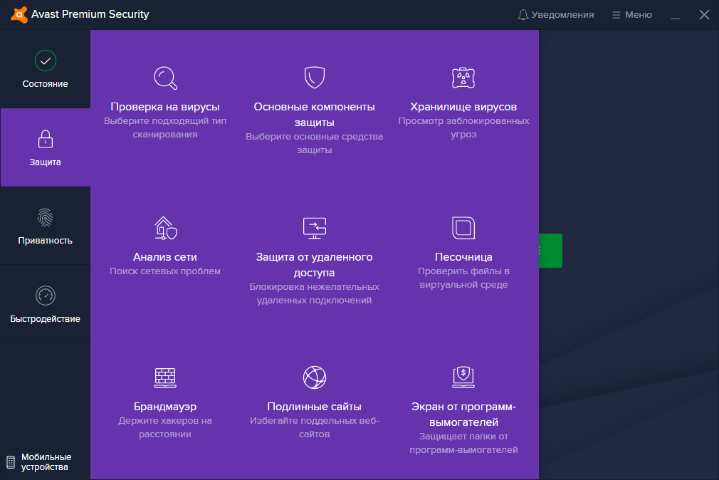Open the Состояние status tab
The width and height of the screenshot is (719, 480).
(45, 69)
